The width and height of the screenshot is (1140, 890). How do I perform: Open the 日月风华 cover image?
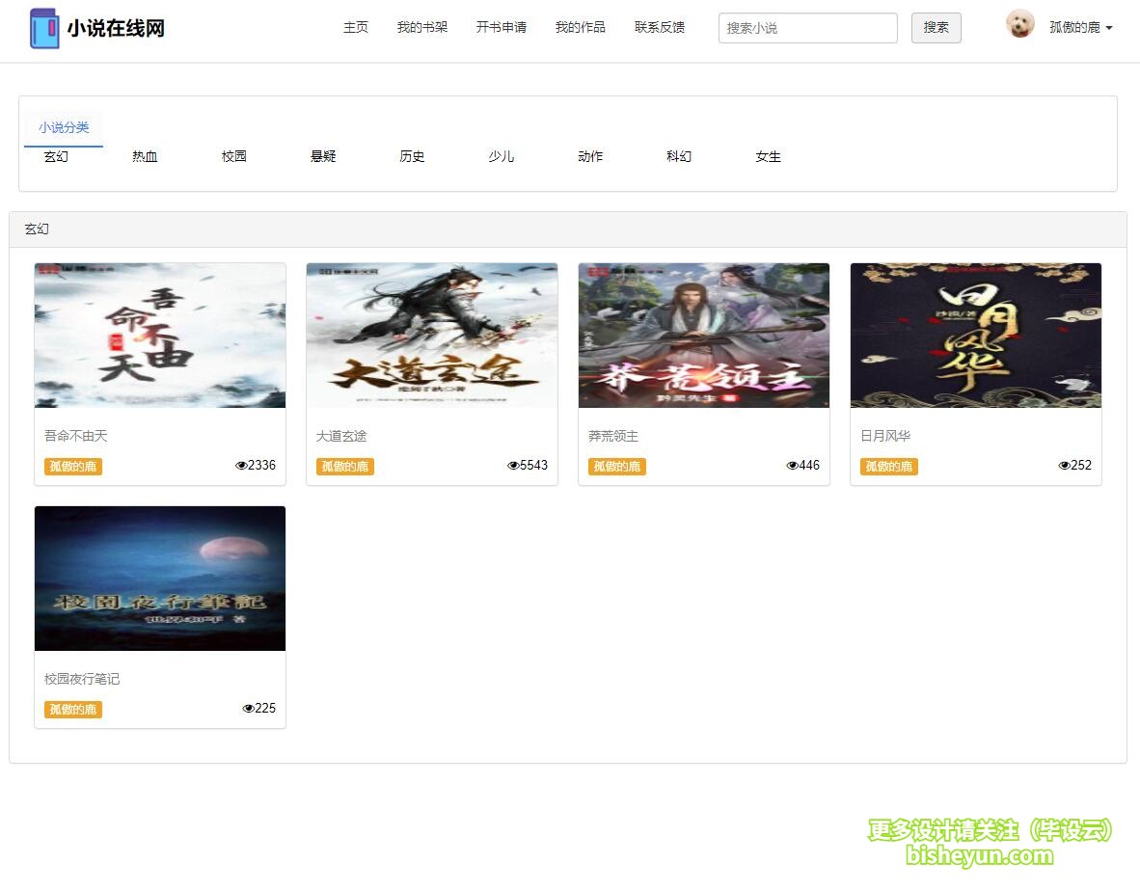[x=976, y=336]
